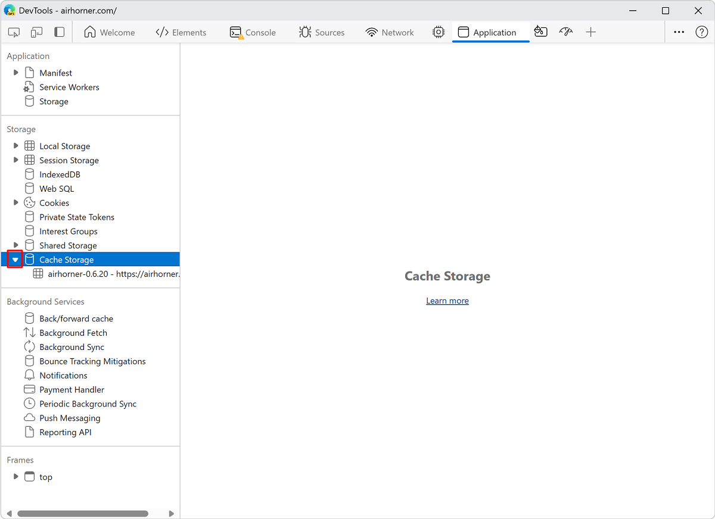Switch to the Network tab
Viewport: 715px width, 519px height.
390,32
